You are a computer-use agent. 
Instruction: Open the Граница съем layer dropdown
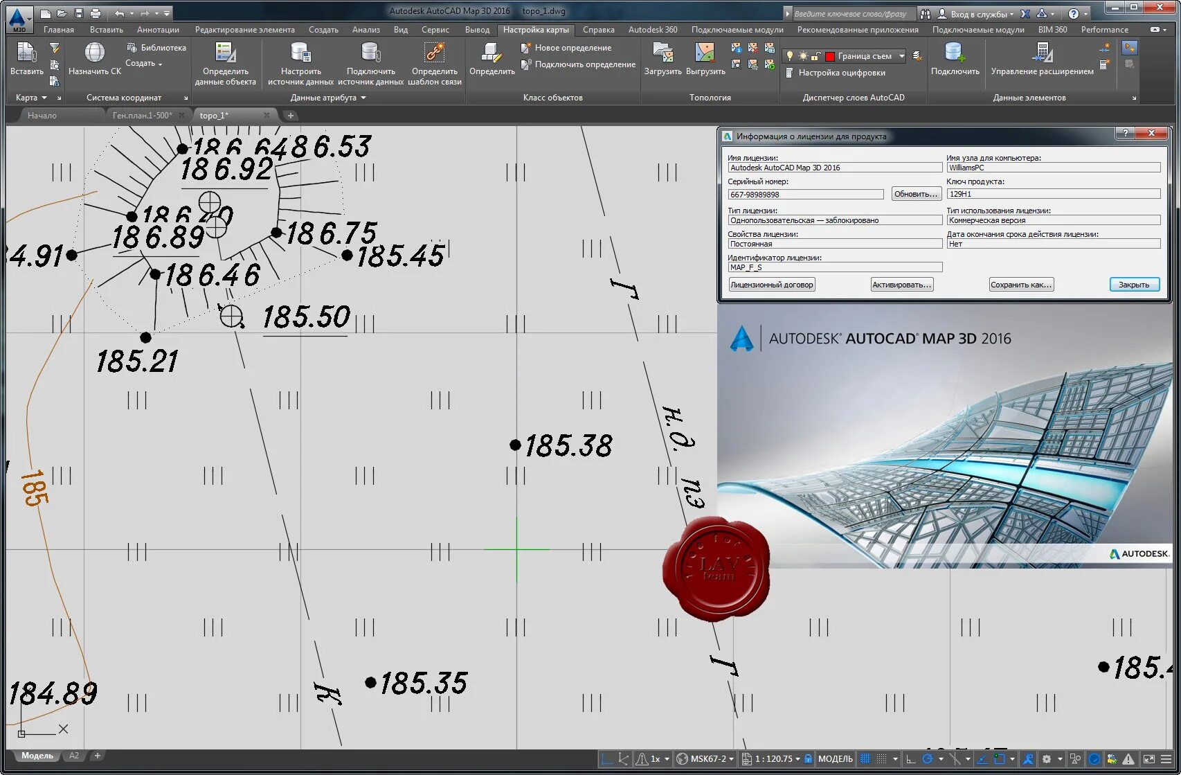(901, 56)
